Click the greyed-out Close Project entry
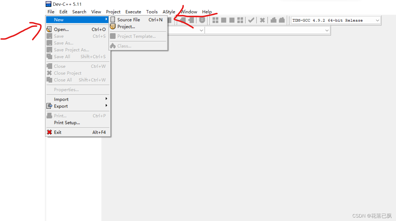 coord(78,73)
